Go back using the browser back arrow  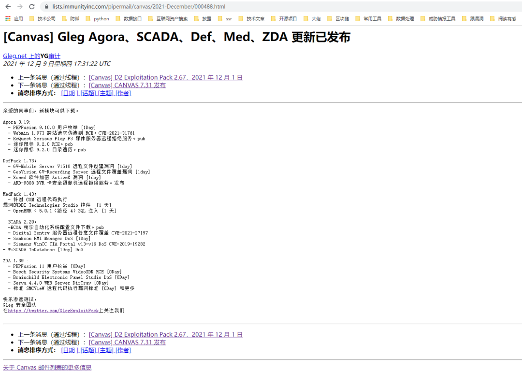coord(8,7)
